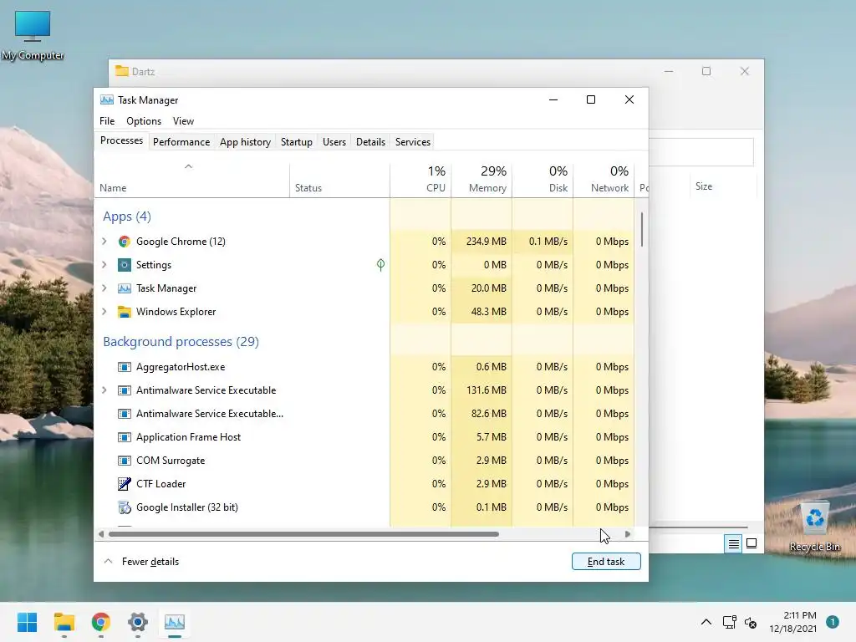The height and width of the screenshot is (642, 856).
Task: Click the Dartz window title text
Action: coord(143,72)
